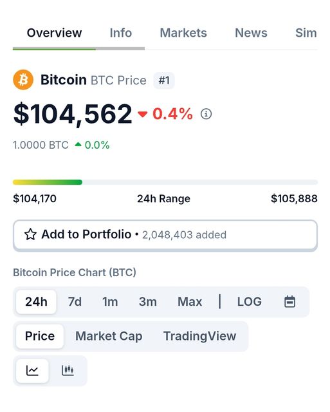Screen dimensions: 330x412
Task: Go to the News tab
Action: (x=251, y=33)
